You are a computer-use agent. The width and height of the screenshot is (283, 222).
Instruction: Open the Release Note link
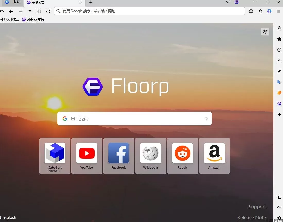click(x=252, y=217)
